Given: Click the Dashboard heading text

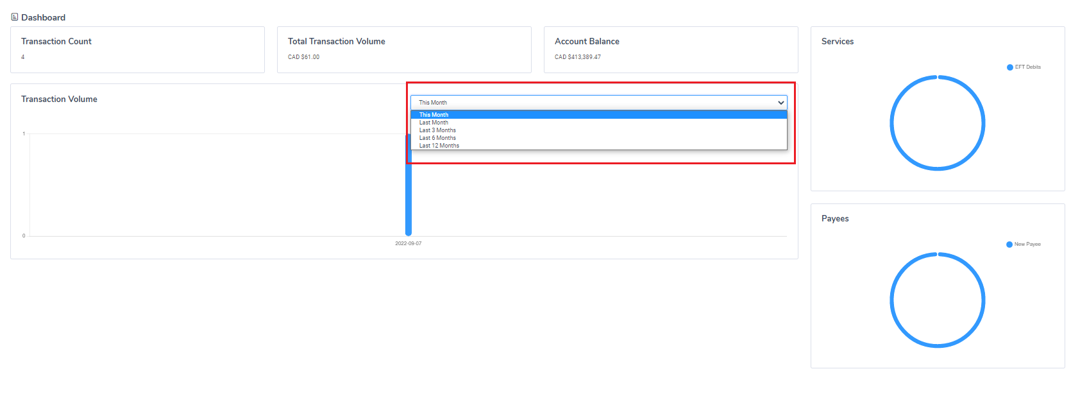Looking at the screenshot, I should click(x=43, y=17).
